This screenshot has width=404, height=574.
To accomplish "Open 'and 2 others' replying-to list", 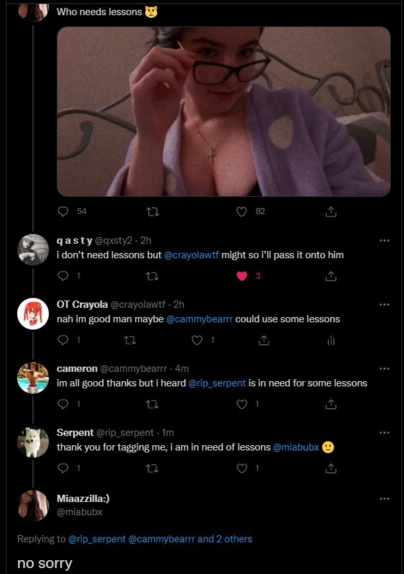I will 224,539.
